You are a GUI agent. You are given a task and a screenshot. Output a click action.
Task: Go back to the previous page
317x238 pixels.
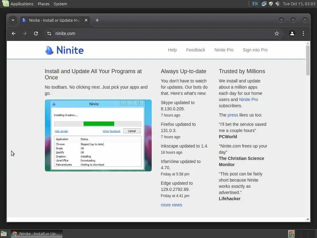tap(14, 33)
